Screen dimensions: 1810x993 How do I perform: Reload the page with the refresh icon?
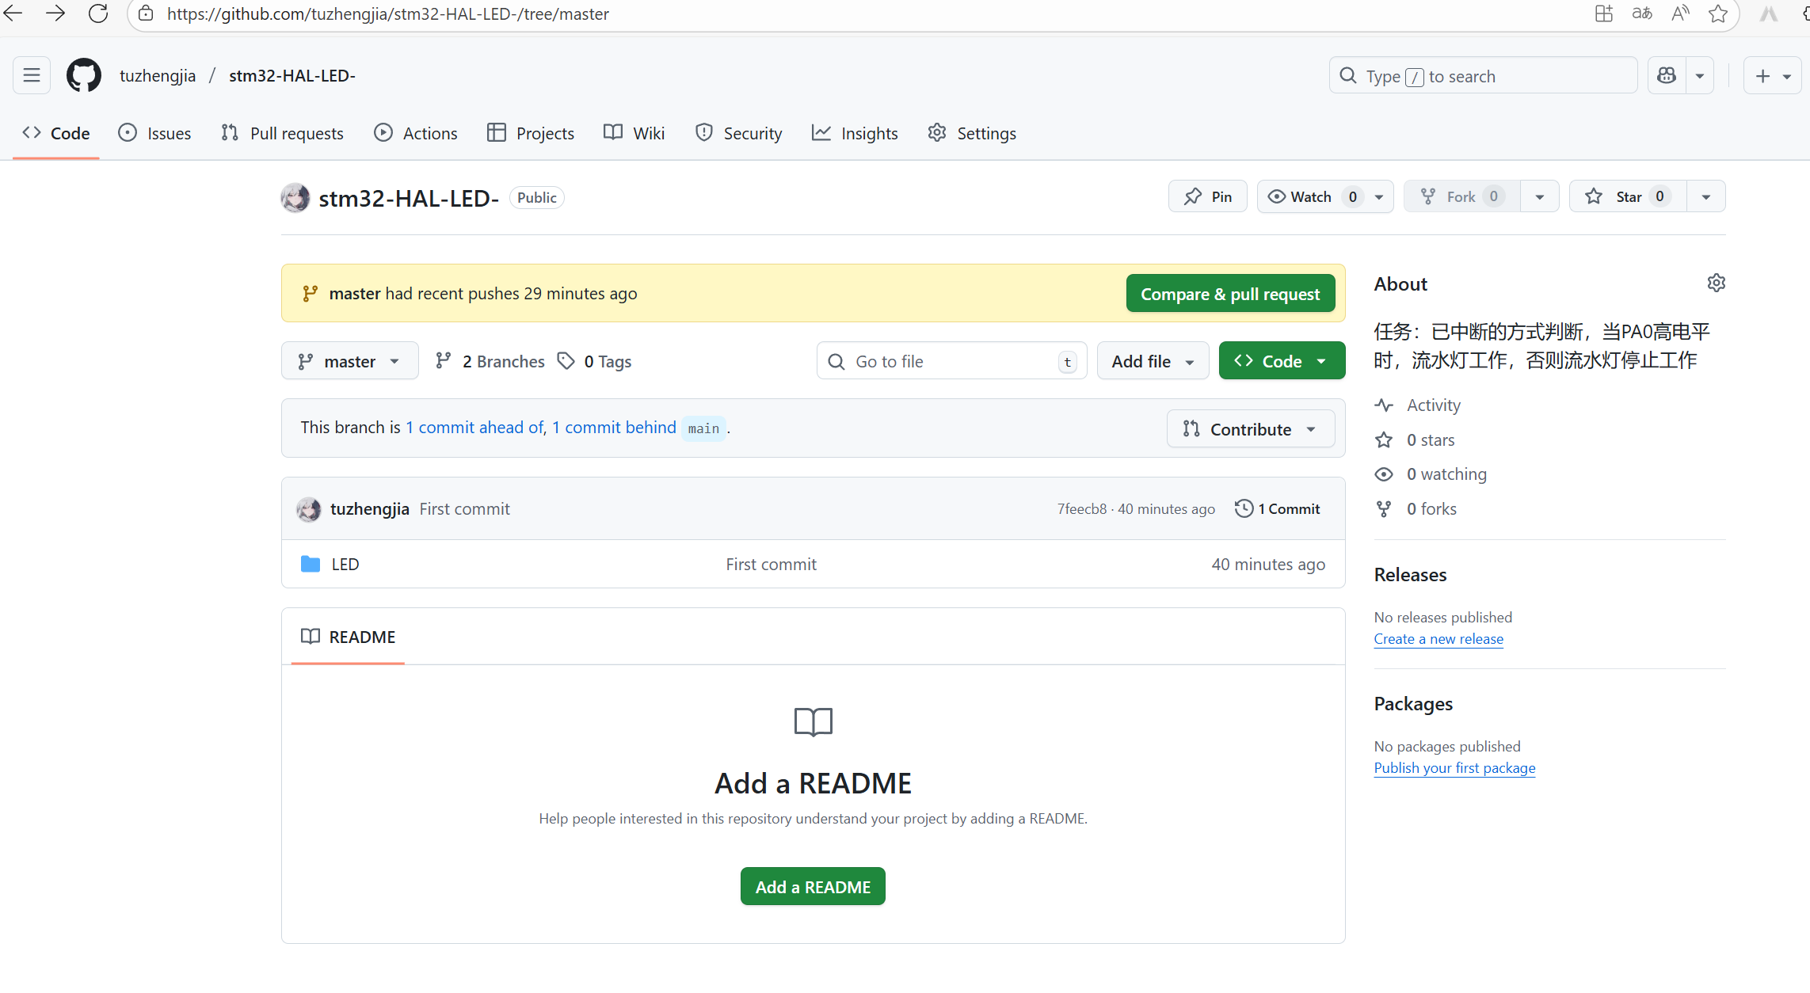click(98, 13)
